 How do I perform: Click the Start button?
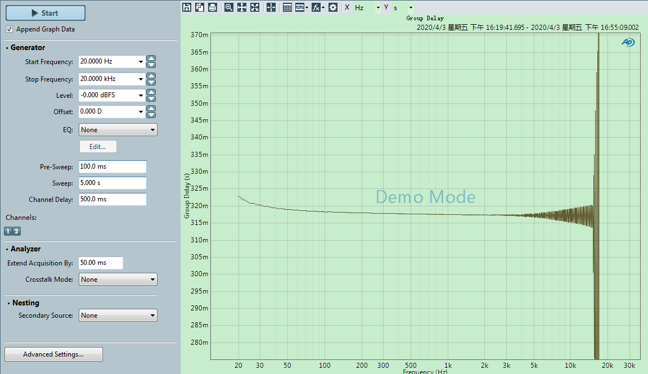[x=46, y=13]
